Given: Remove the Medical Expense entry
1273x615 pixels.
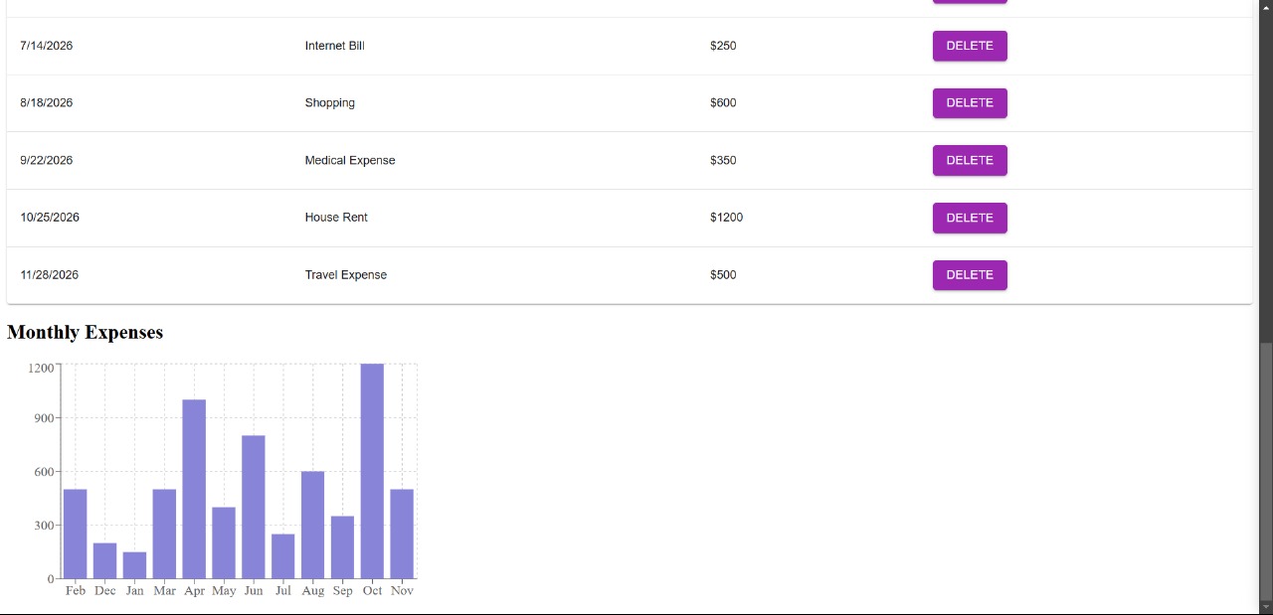Looking at the screenshot, I should 970,160.
